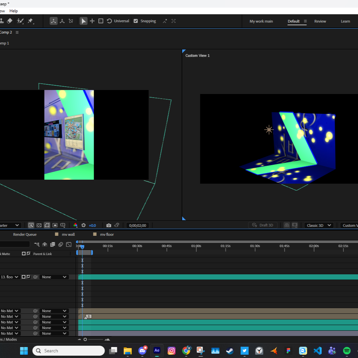This screenshot has width=358, height=358.
Task: Click the current time display 0;00;02;00
Action: pos(137,225)
